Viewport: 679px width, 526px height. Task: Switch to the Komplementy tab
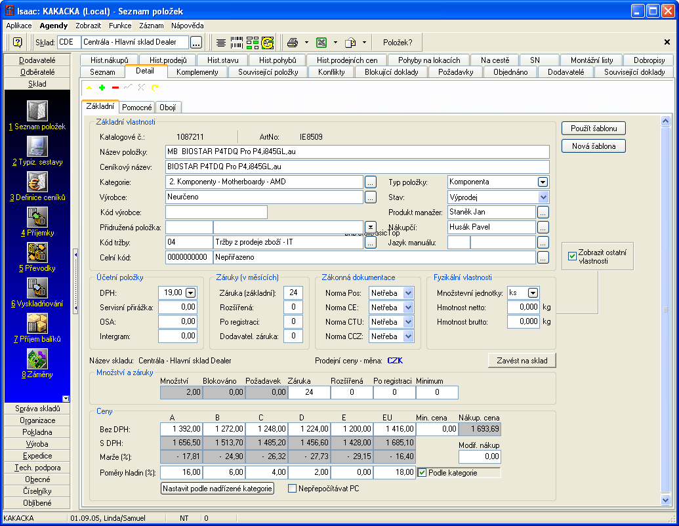coord(197,72)
